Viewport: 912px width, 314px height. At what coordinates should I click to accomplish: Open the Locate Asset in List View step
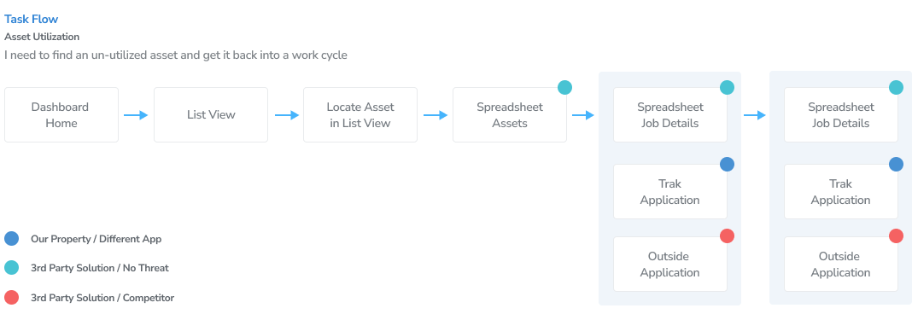tap(360, 114)
